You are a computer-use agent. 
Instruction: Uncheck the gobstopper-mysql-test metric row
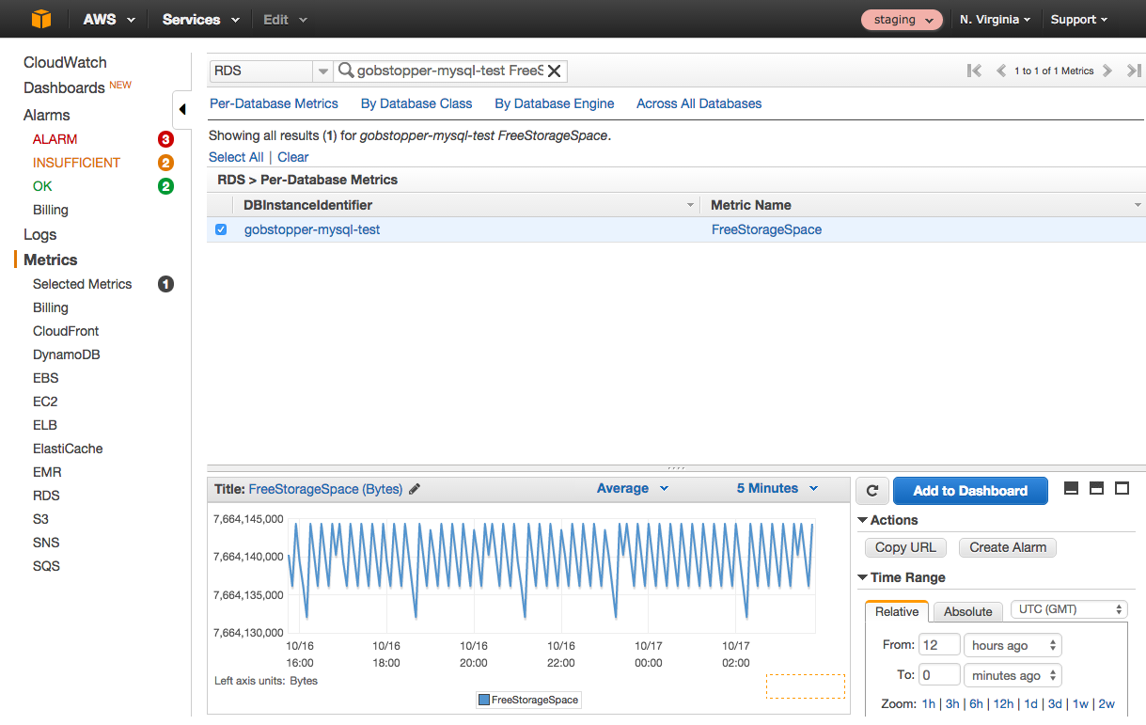[x=220, y=229]
